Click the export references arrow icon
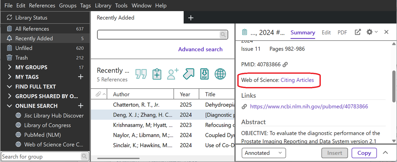The width and height of the screenshot is (397, 162). pos(189,74)
